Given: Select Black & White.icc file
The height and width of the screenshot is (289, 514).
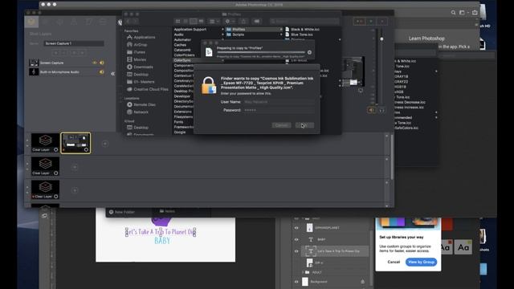Looking at the screenshot, I should point(302,30).
